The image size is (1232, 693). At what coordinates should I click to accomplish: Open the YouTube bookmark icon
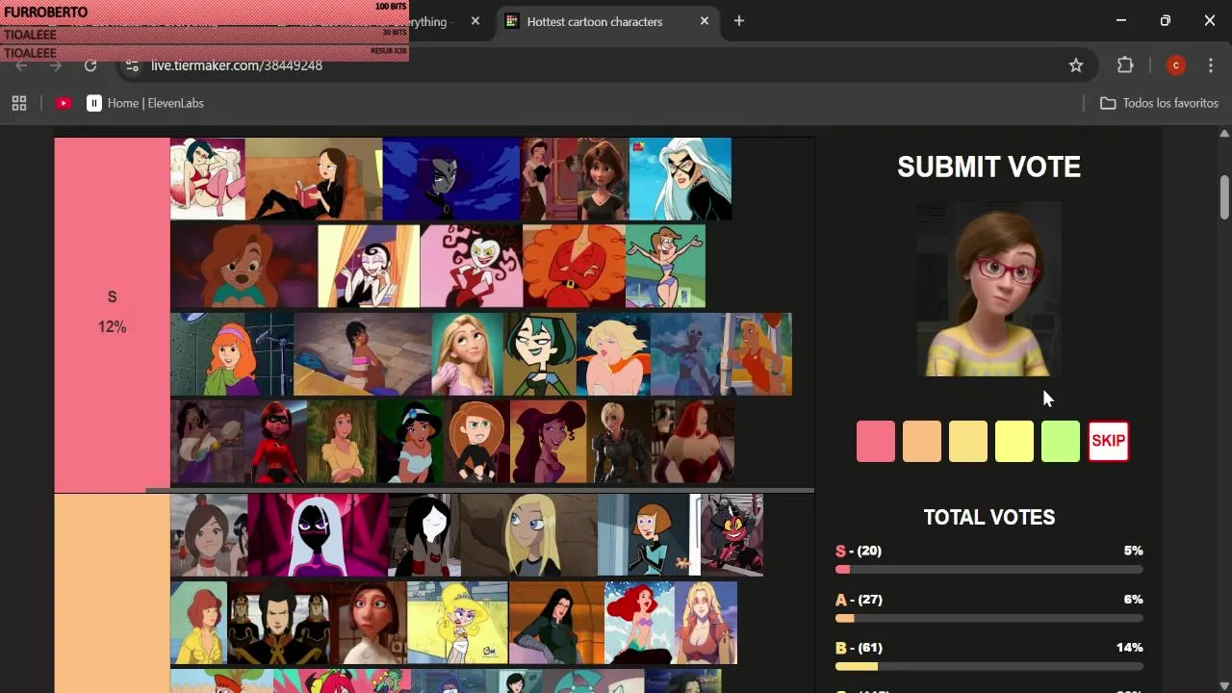[64, 103]
